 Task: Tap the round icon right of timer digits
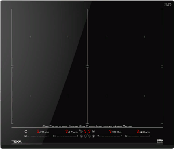click(93, 131)
